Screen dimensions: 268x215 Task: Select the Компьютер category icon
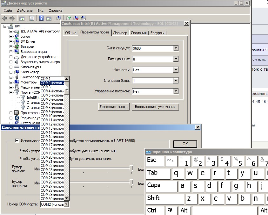17,72
